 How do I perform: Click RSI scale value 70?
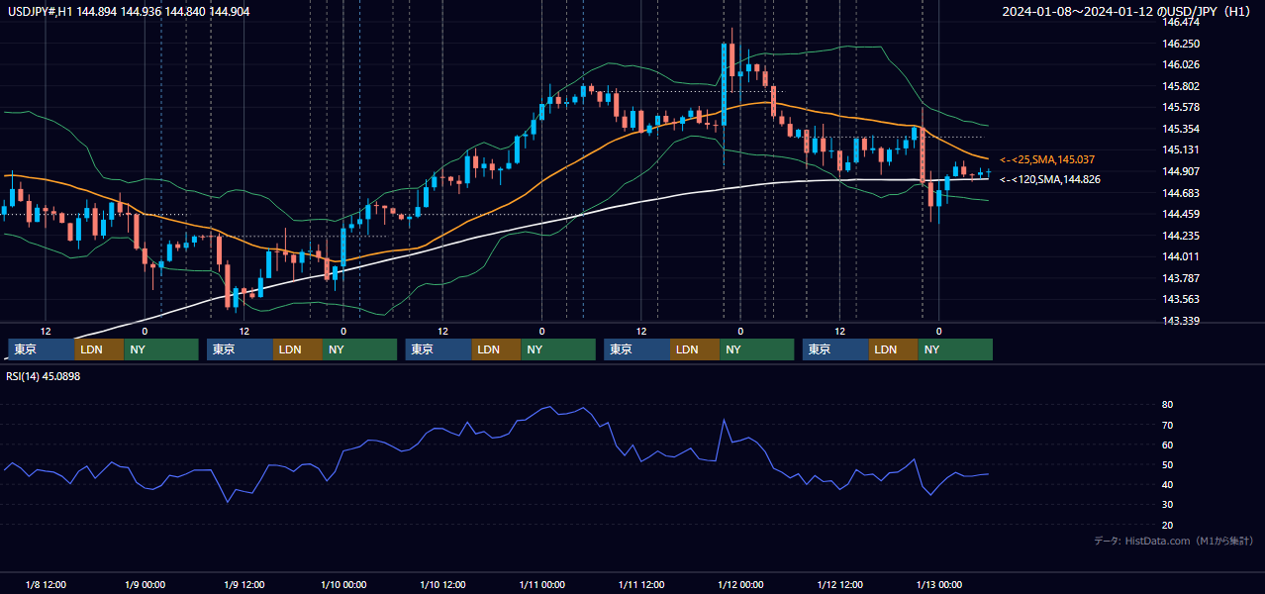pyautogui.click(x=1167, y=425)
